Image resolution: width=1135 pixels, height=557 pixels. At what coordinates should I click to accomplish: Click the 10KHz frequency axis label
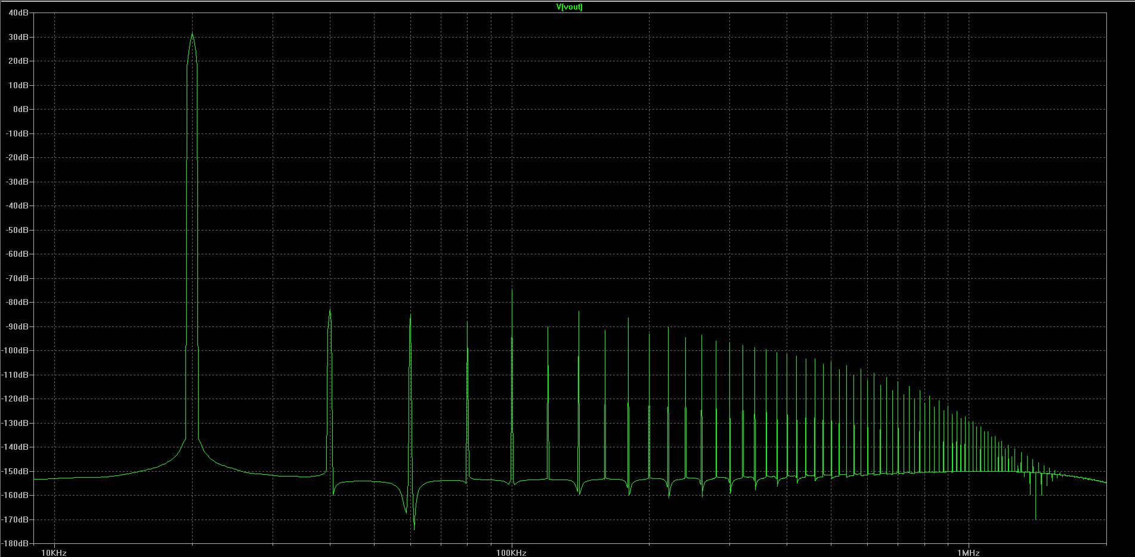pos(54,553)
